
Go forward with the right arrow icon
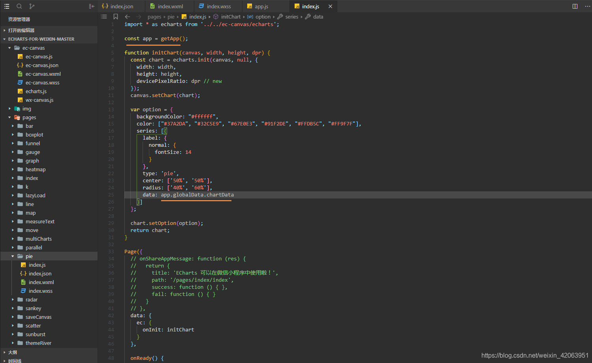click(x=139, y=17)
